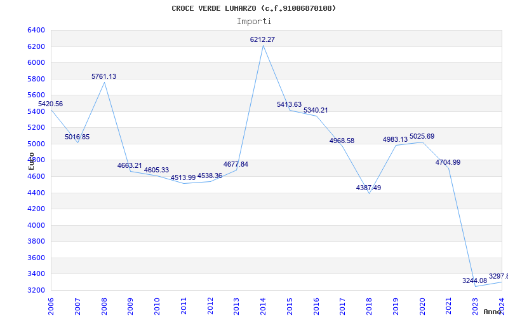Click the 2013 year axis label
This screenshot has height=318, width=508.
coord(236,307)
